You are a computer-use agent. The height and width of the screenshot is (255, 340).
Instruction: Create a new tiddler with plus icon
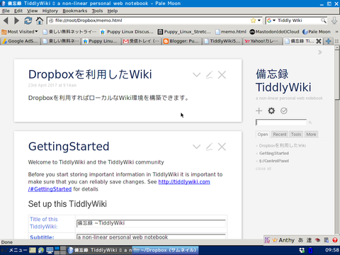tap(259, 110)
